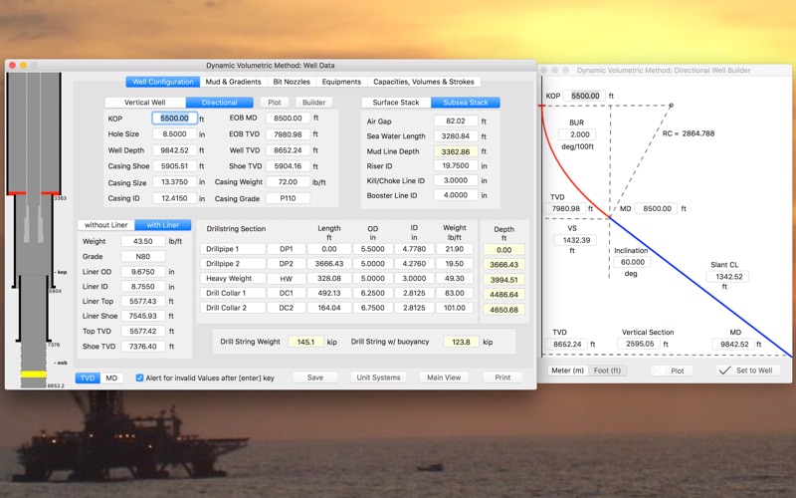Click the wellbore schematic diagram

click(x=35, y=230)
